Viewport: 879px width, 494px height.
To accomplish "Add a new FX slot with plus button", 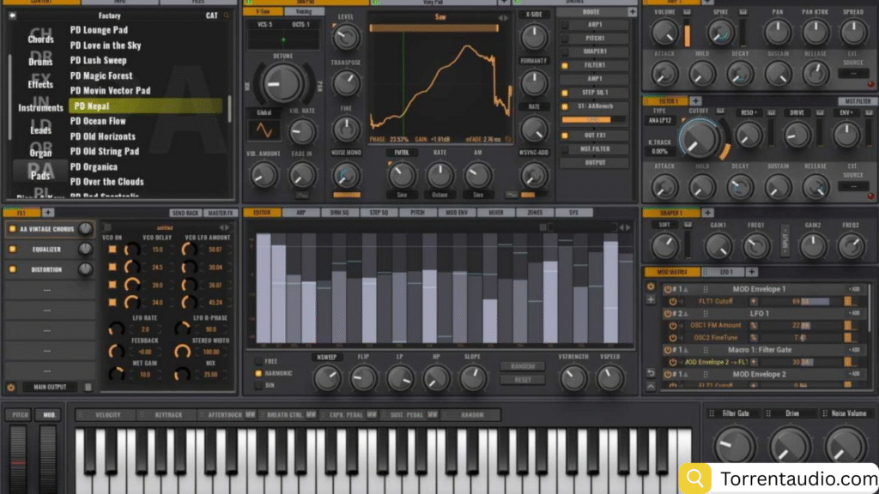I will click(x=48, y=212).
